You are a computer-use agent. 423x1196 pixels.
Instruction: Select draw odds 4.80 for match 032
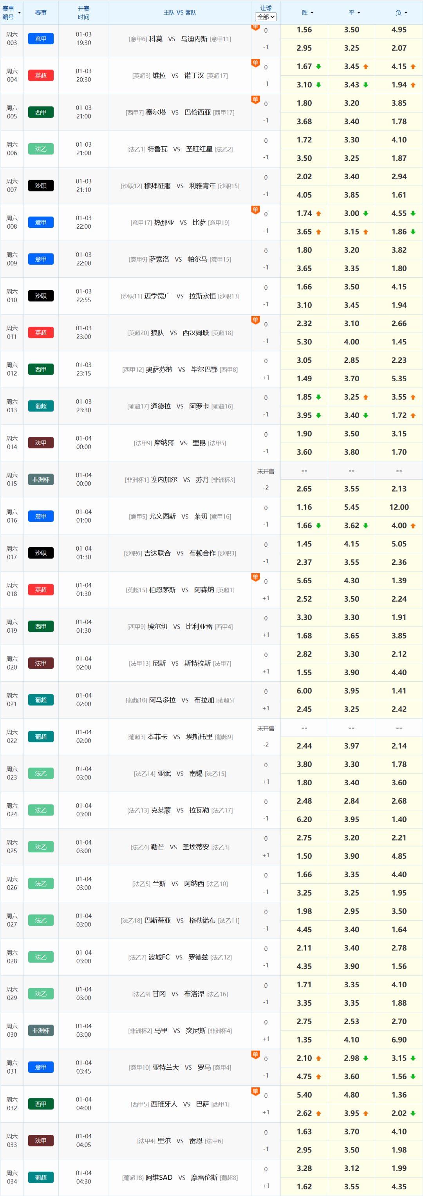tap(352, 1095)
